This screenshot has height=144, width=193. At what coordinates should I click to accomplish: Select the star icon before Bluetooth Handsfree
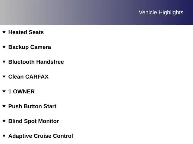4,61
